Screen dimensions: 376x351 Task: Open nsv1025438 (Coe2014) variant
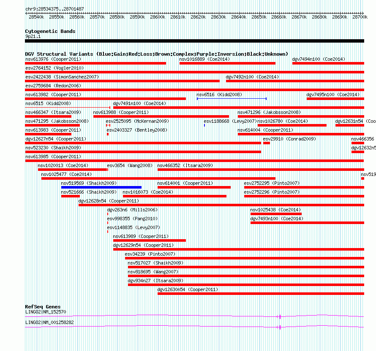[x=276, y=214]
